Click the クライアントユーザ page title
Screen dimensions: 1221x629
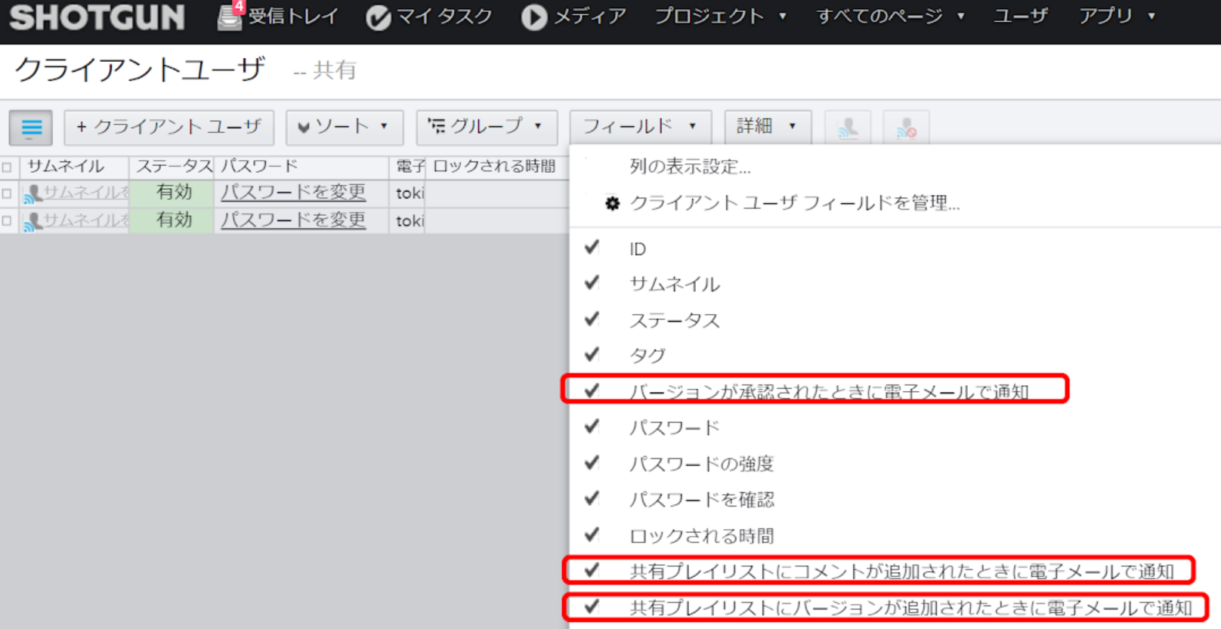[x=140, y=69]
